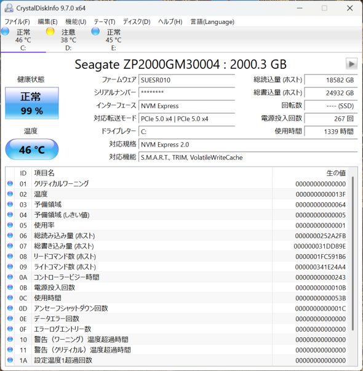
Task: Open the 機能(U) menu
Action: coord(76,22)
